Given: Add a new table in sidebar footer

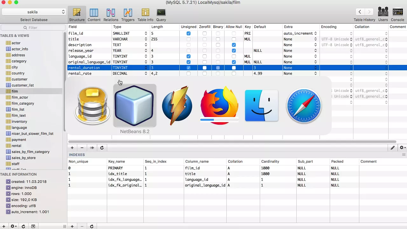Looking at the screenshot, I should coord(4,226).
